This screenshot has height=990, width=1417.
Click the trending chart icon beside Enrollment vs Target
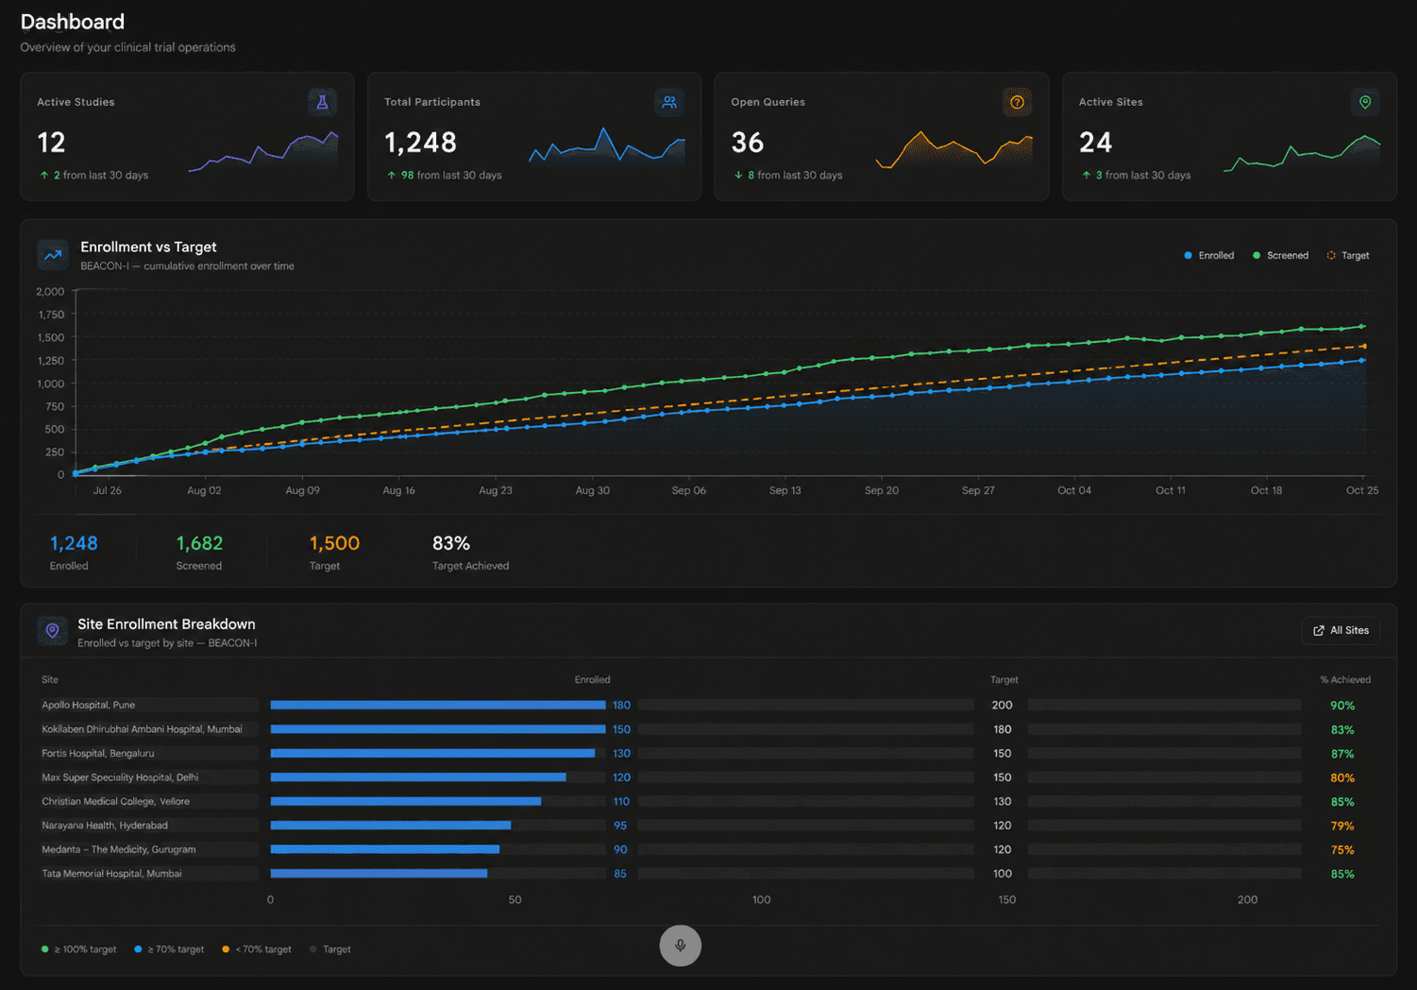tap(53, 255)
